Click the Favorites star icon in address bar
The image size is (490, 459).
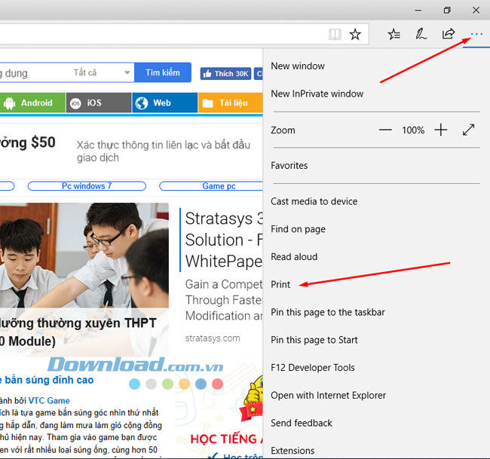[x=355, y=34]
